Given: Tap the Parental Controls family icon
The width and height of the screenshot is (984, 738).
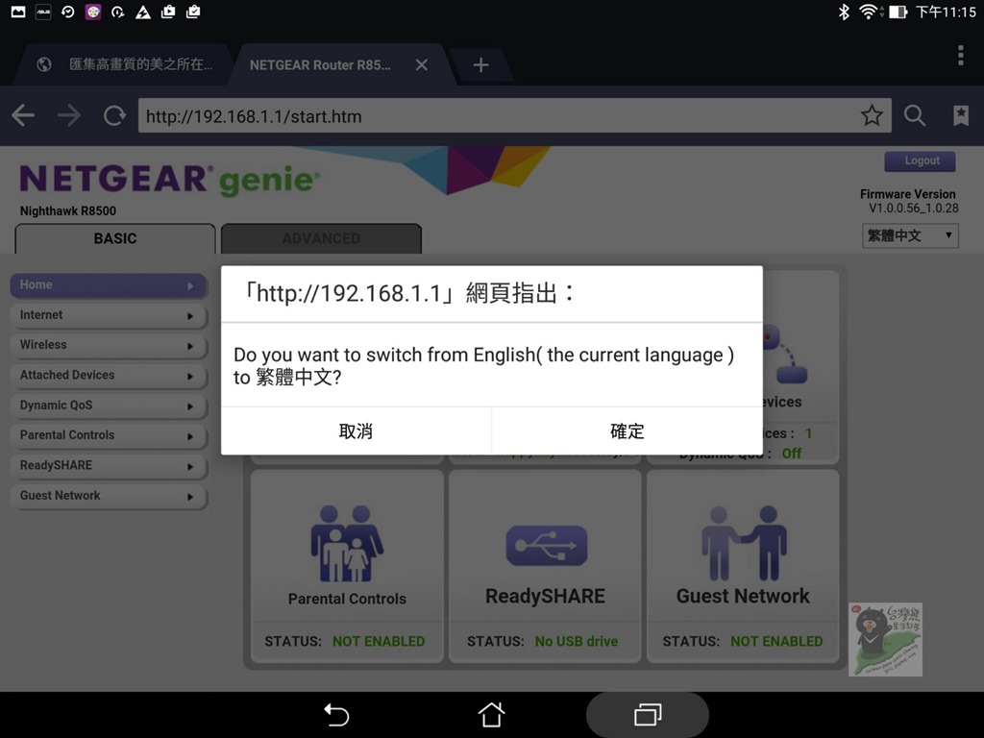Looking at the screenshot, I should pyautogui.click(x=347, y=544).
